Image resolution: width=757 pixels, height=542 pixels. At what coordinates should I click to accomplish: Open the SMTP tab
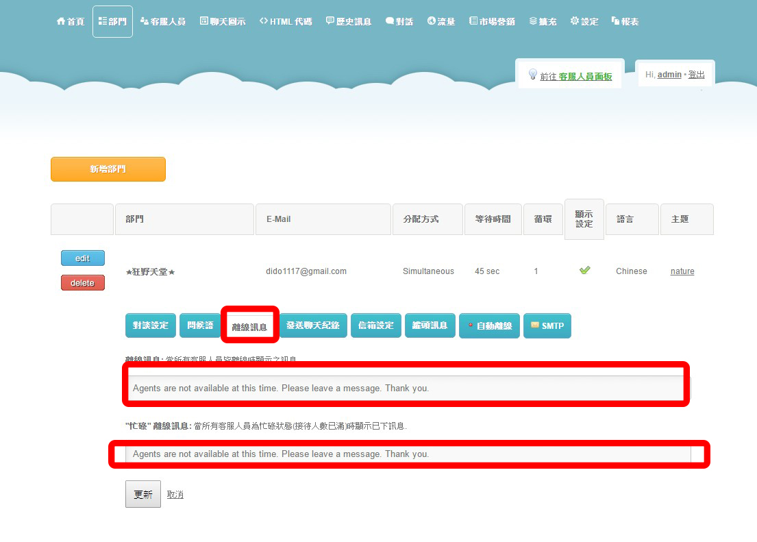(547, 325)
